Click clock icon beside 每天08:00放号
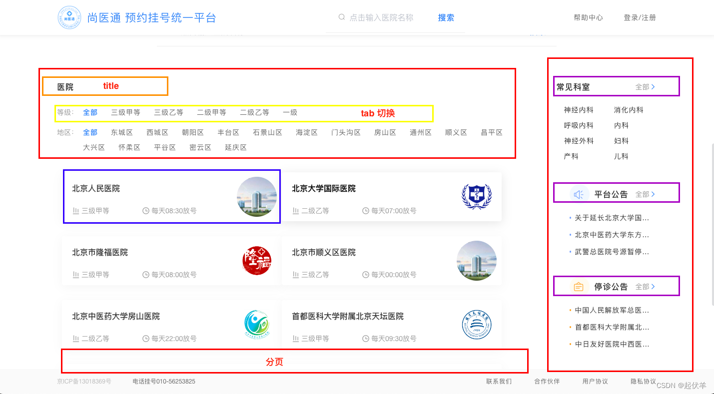The width and height of the screenshot is (714, 394). pos(146,275)
